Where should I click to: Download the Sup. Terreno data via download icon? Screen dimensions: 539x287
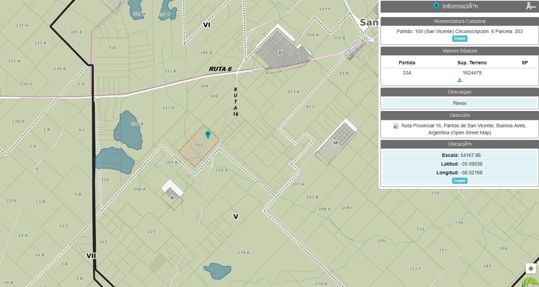[460, 80]
